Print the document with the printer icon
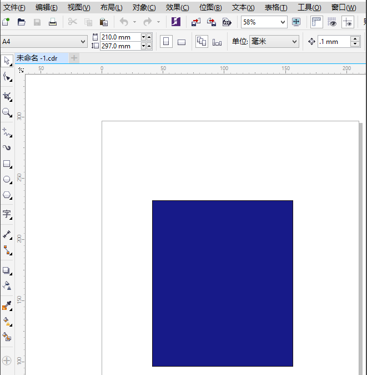The height and width of the screenshot is (375, 367). 53,22
